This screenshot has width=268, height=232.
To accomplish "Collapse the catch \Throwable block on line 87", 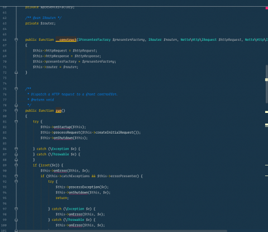I will coord(16,154).
